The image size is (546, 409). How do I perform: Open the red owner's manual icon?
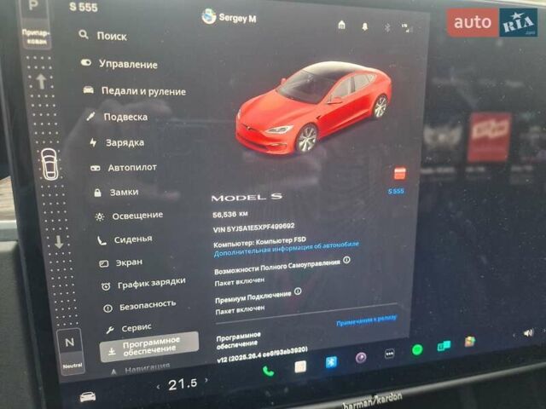click(399, 173)
